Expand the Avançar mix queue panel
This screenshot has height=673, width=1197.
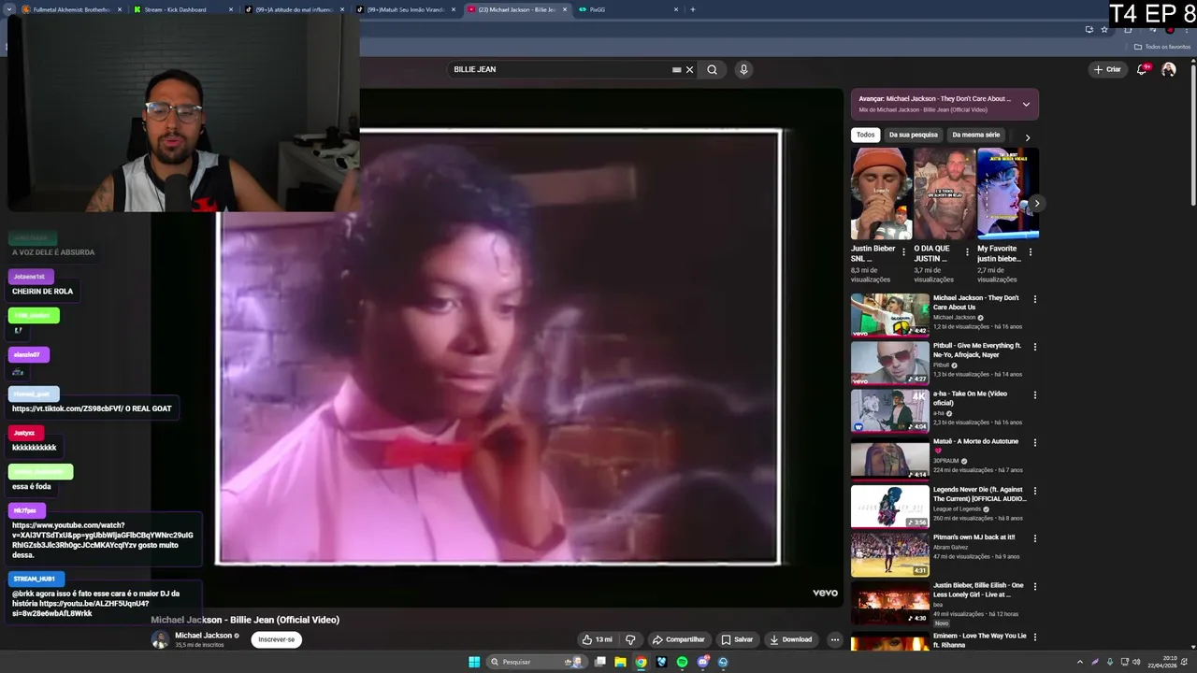[1026, 104]
